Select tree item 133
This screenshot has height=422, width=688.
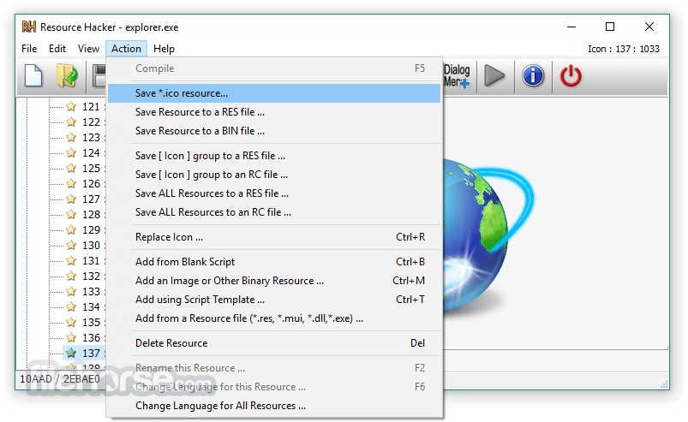(x=92, y=291)
